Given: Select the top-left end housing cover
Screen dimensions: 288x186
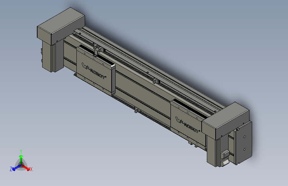Looking at the screenshot, I should coord(61,26).
